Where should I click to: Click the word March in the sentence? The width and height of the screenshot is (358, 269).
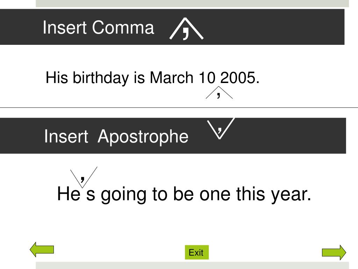[171, 78]
